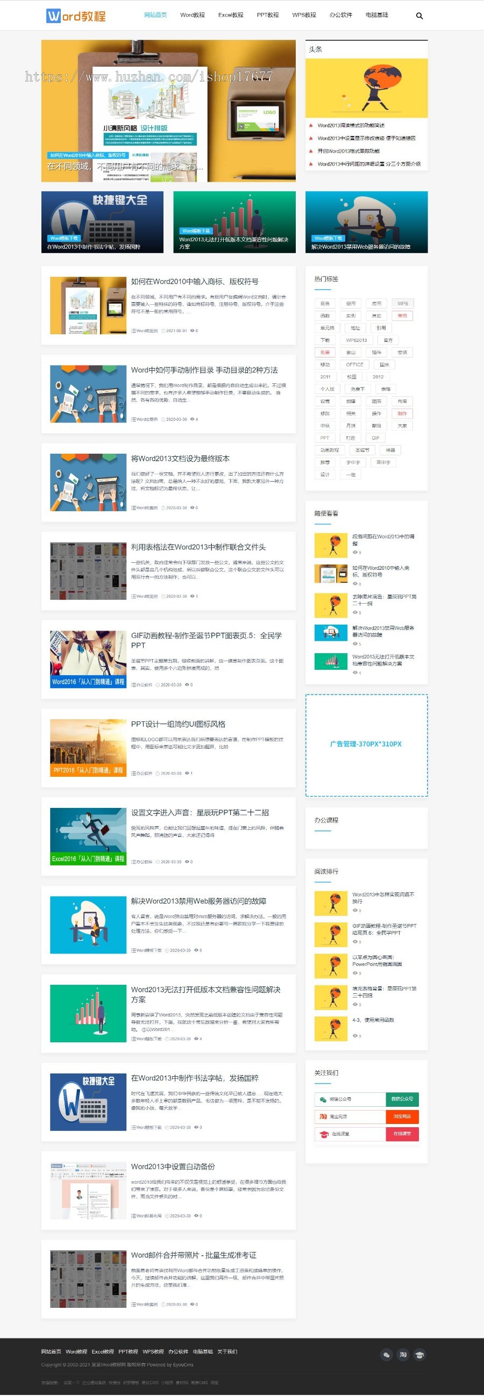Open sidebar link 段落间距在Word2013中的调整
This screenshot has height=1396, width=484.
[x=383, y=540]
